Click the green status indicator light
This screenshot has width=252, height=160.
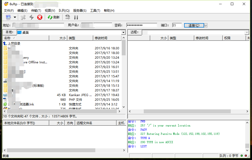tap(242, 156)
